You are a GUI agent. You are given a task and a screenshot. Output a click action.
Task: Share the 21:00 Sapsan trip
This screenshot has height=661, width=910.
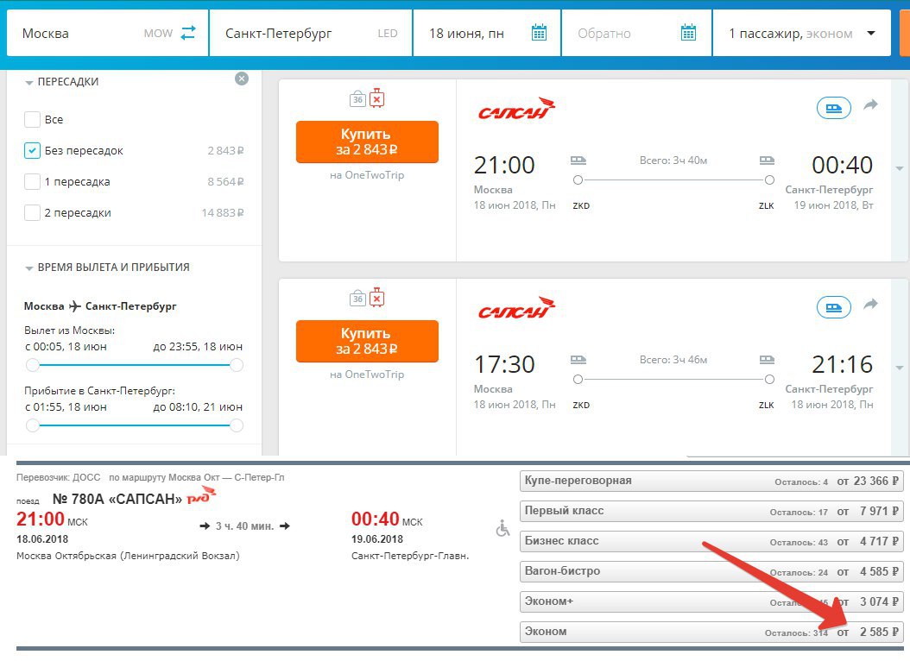[x=870, y=105]
